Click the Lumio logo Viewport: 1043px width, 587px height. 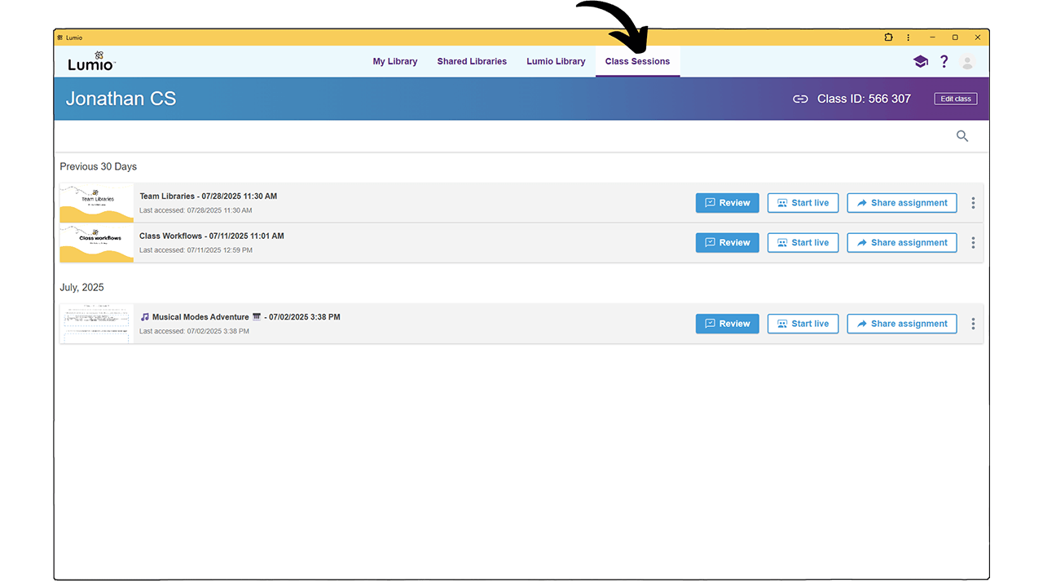click(90, 61)
